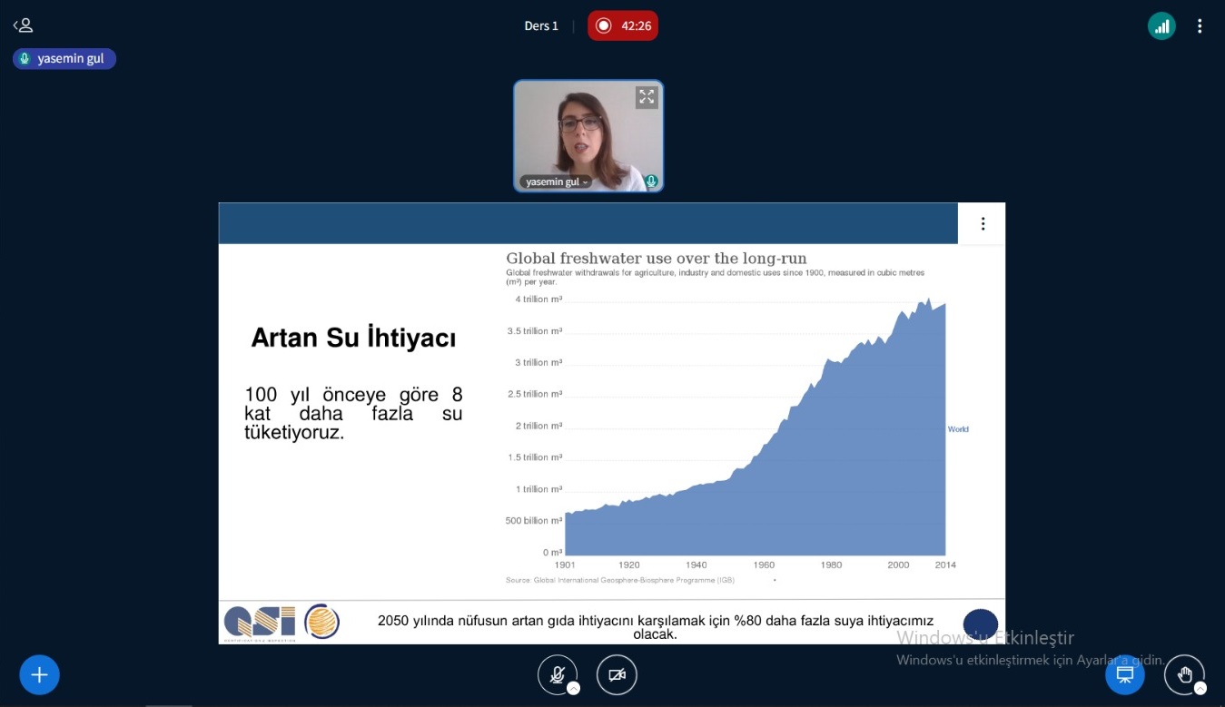The height and width of the screenshot is (707, 1225).
Task: Expand the audio device options arrow
Action: pyautogui.click(x=573, y=689)
